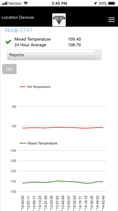Image resolution: width=118 pixels, height=211 pixels.
Task: Tap the location arrow status icon
Action: tap(95, 3)
